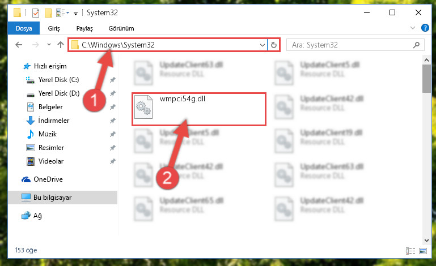Viewport: 436px width, 266px height.
Task: Open the Dosya menu tab
Action: tap(24, 28)
